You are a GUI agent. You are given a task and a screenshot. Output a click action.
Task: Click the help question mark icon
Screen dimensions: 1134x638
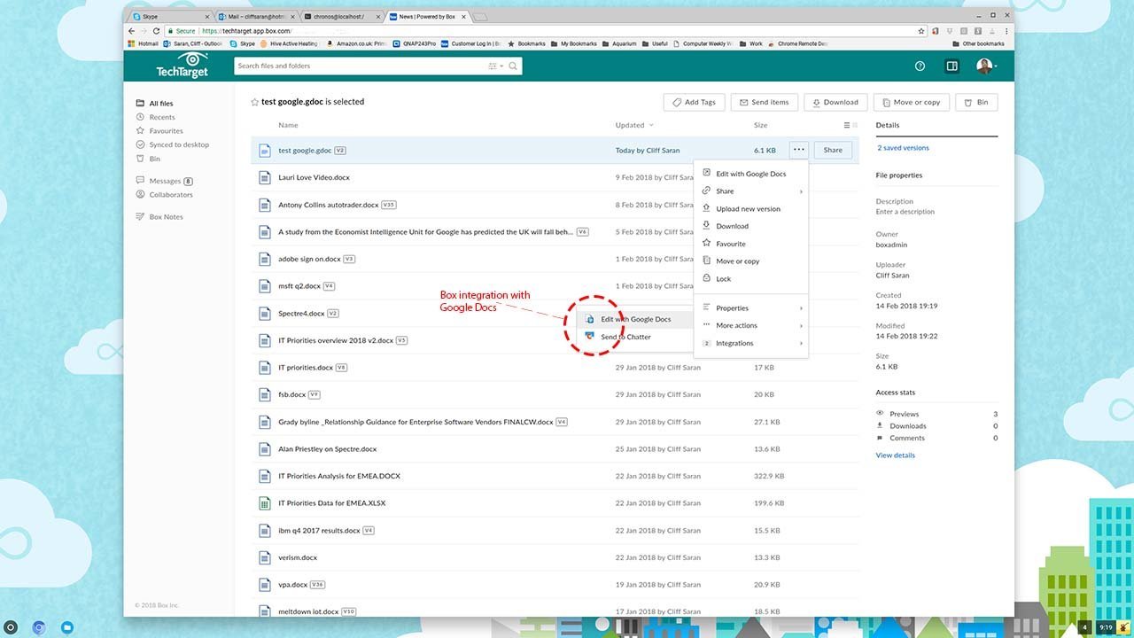[x=920, y=66]
